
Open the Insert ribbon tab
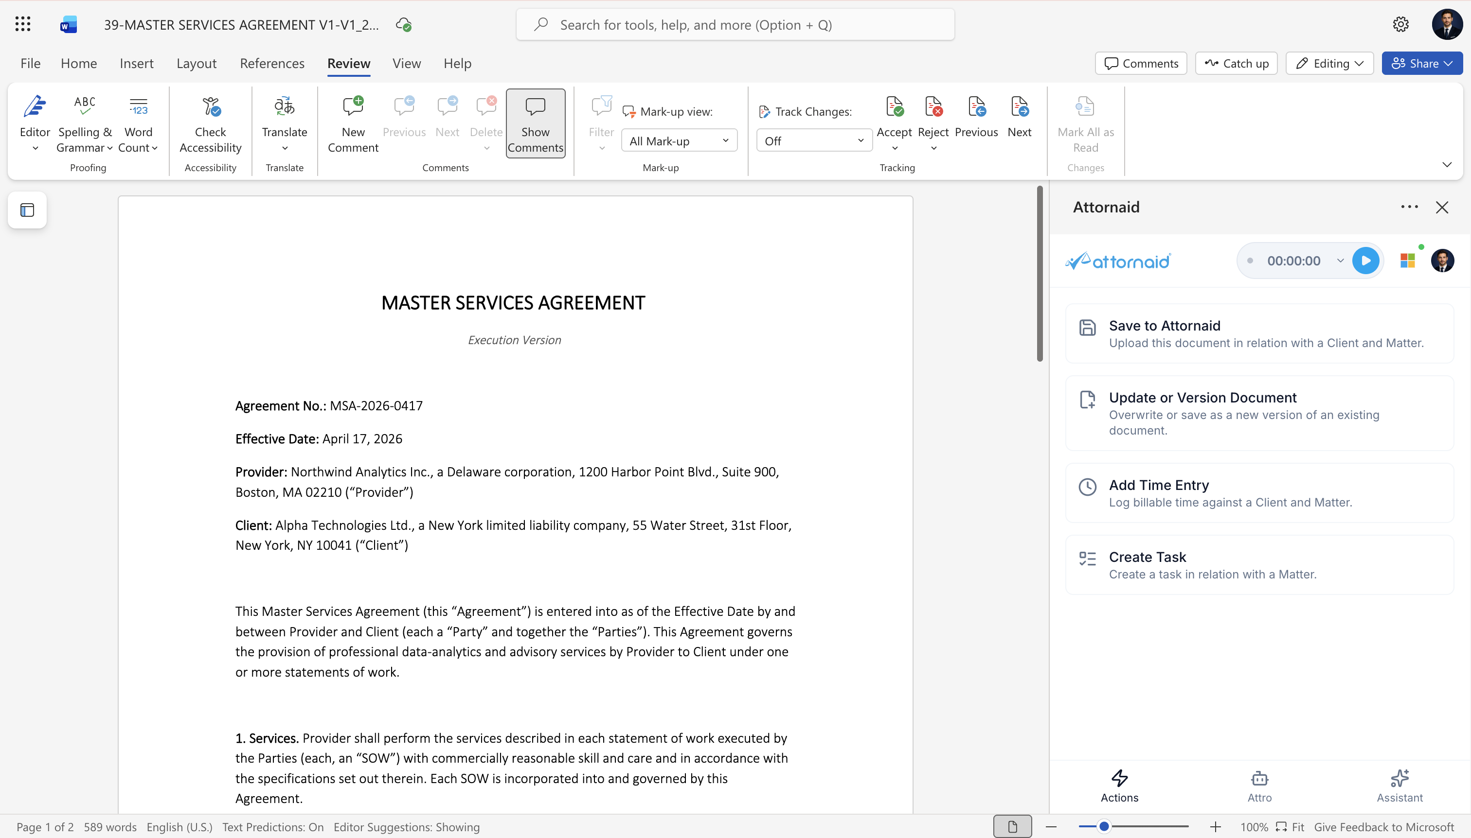tap(137, 63)
